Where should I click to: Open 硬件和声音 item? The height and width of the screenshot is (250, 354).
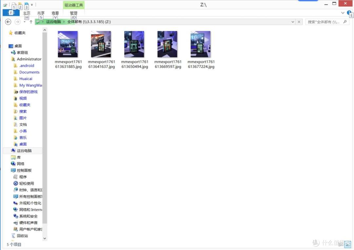coord(26,223)
